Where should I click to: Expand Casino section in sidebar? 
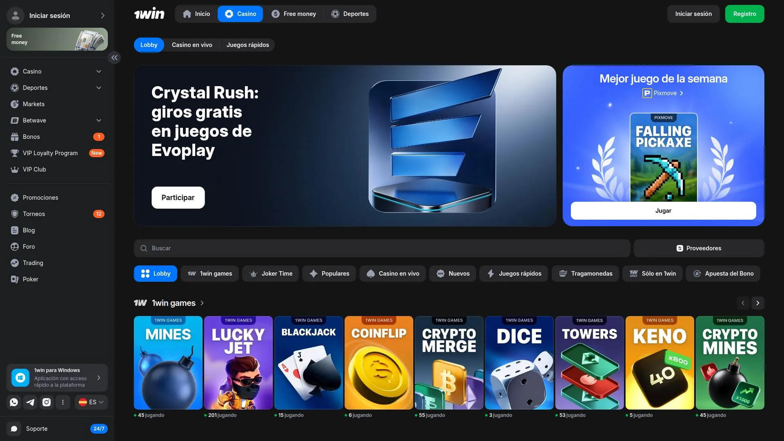[99, 71]
